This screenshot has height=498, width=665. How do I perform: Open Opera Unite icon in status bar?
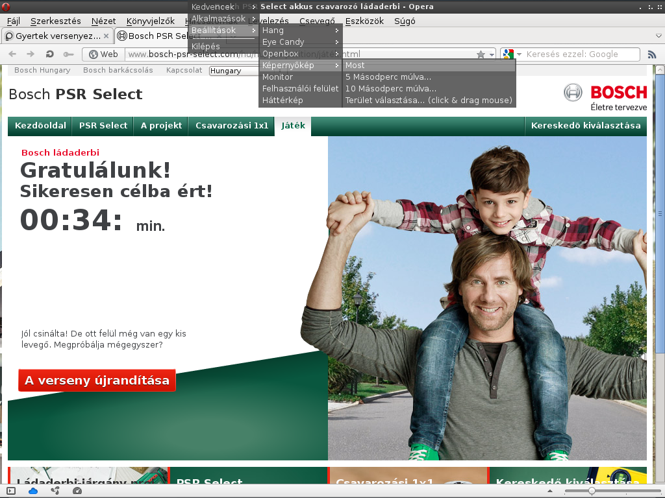click(55, 491)
